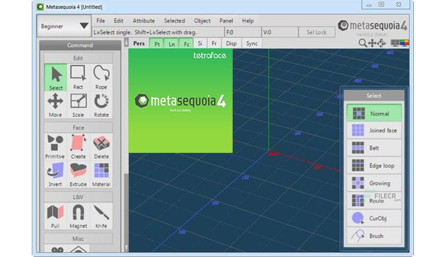Toggle the Ln line display
Screen dimensions: 443x257
pos(172,44)
